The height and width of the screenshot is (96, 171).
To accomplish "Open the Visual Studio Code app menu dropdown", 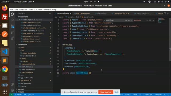I will (x=24, y=2).
